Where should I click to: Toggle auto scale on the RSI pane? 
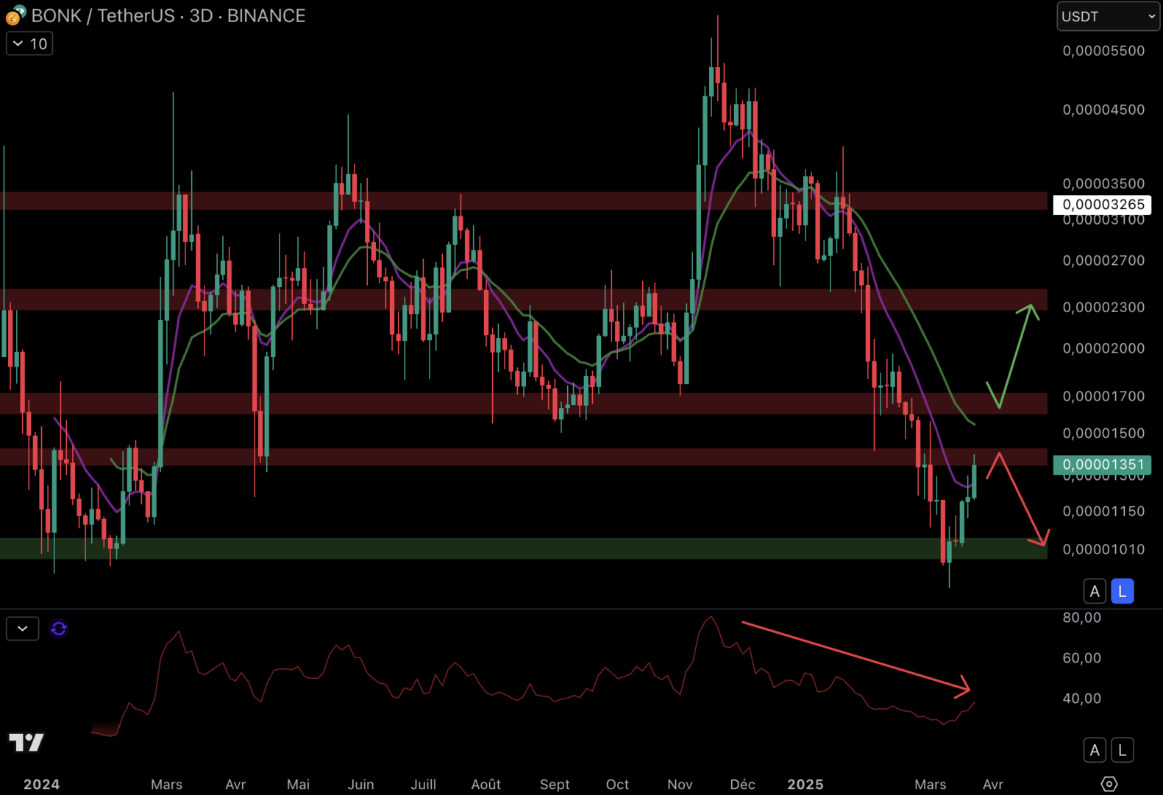(x=1095, y=750)
